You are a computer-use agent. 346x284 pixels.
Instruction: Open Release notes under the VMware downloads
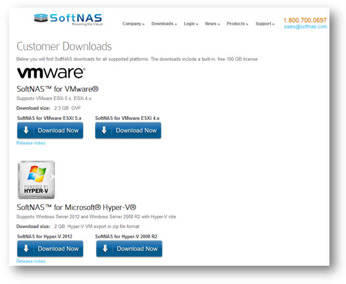coord(31,143)
